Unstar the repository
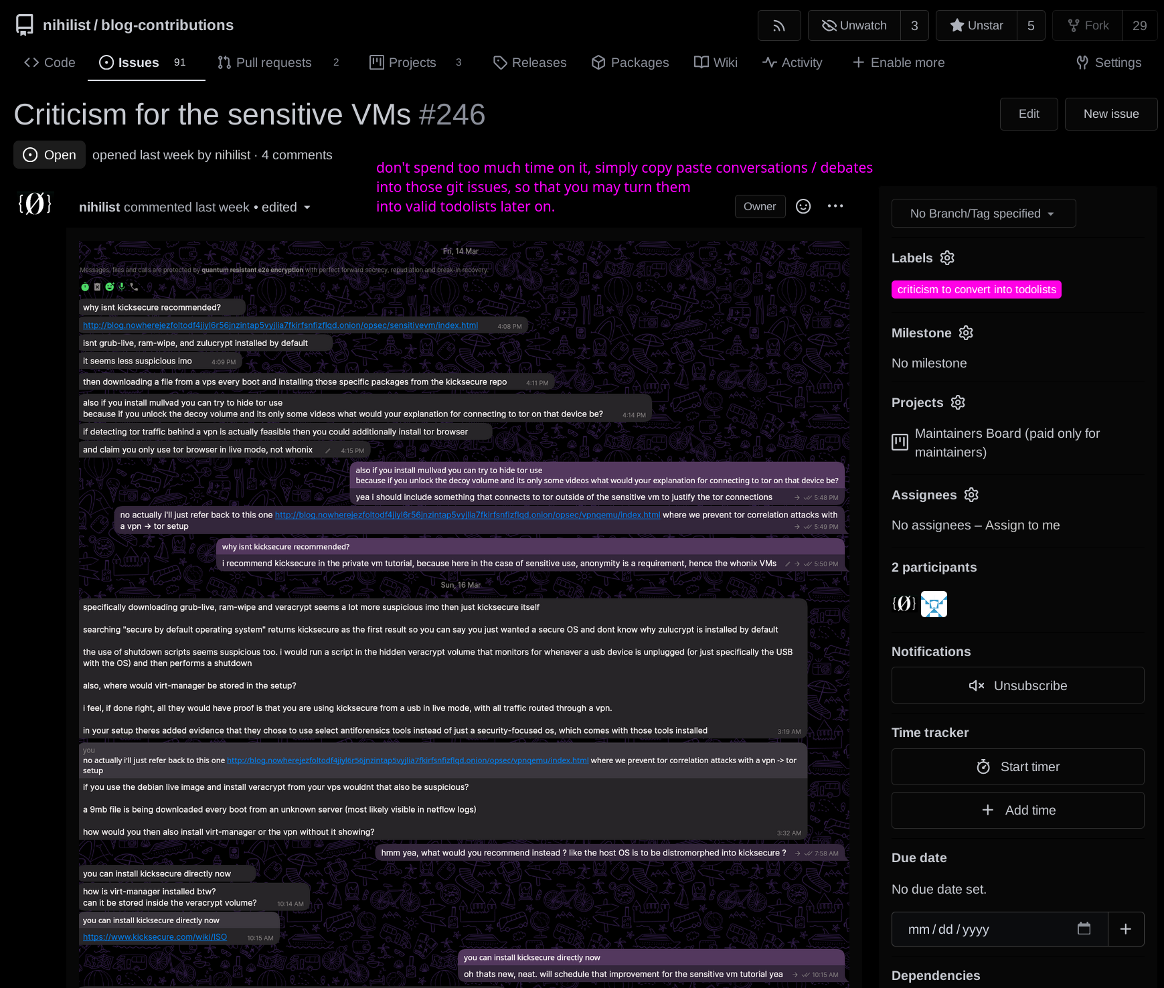The image size is (1164, 988). pyautogui.click(x=977, y=25)
